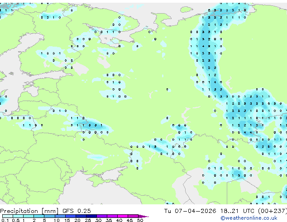Click the '(00+237)' forecast offset text
The width and height of the screenshot is (287, 222).
(x=273, y=211)
